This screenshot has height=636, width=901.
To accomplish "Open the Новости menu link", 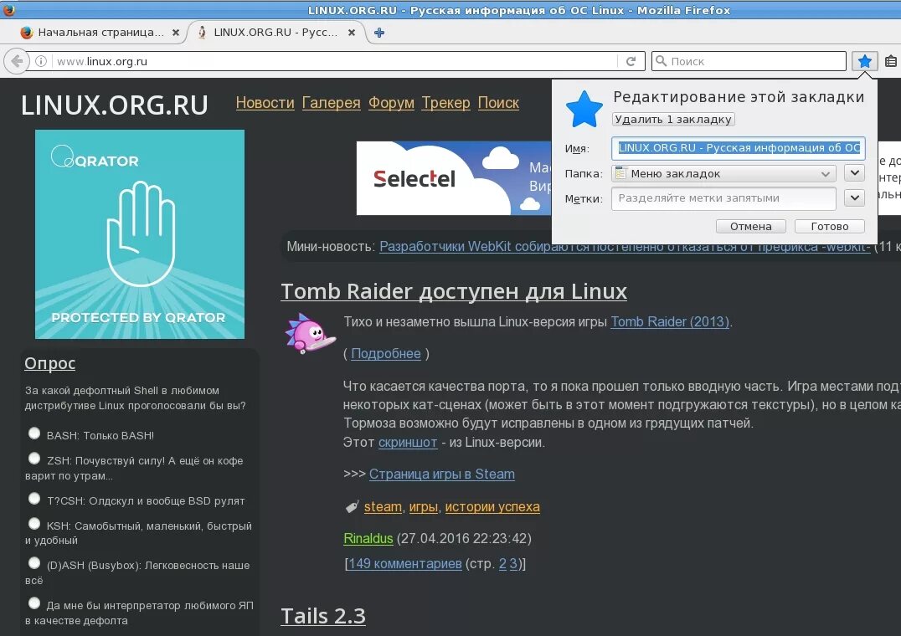I will (x=265, y=103).
